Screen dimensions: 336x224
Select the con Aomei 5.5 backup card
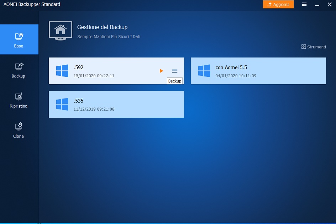(x=258, y=71)
